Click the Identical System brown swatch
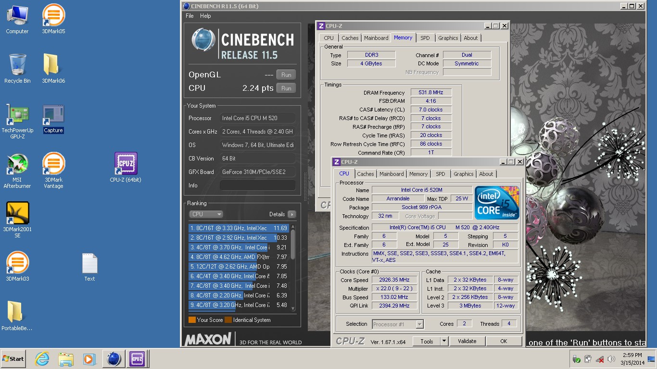 (228, 320)
